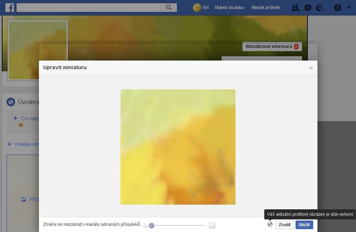Click the zoom slider track right end
This screenshot has height=232, width=356.
pyautogui.click(x=204, y=225)
